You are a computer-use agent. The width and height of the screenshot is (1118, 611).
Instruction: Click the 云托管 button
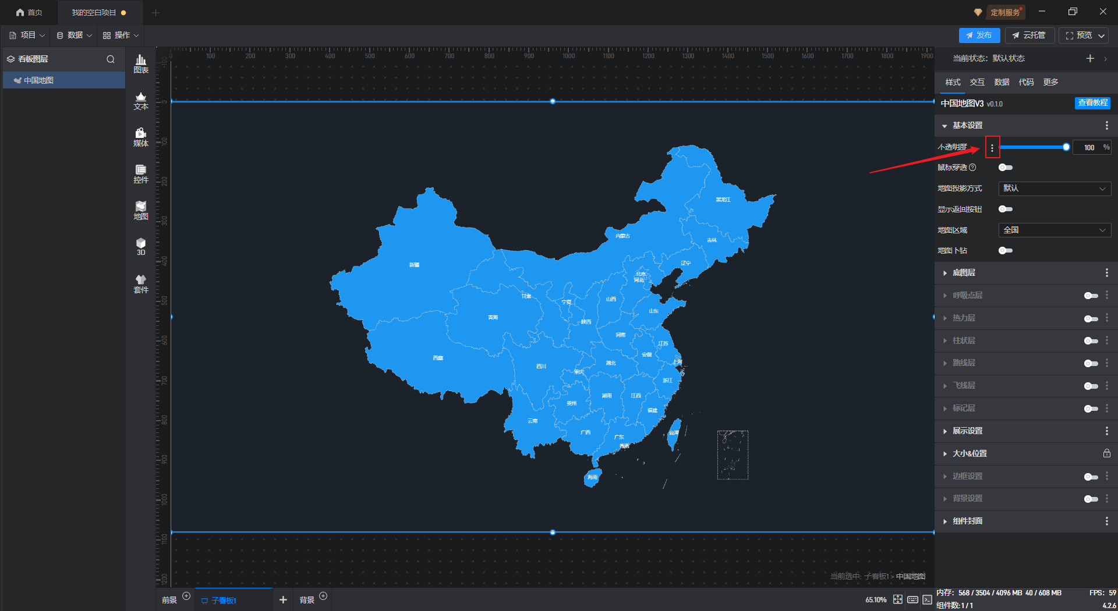click(1029, 35)
